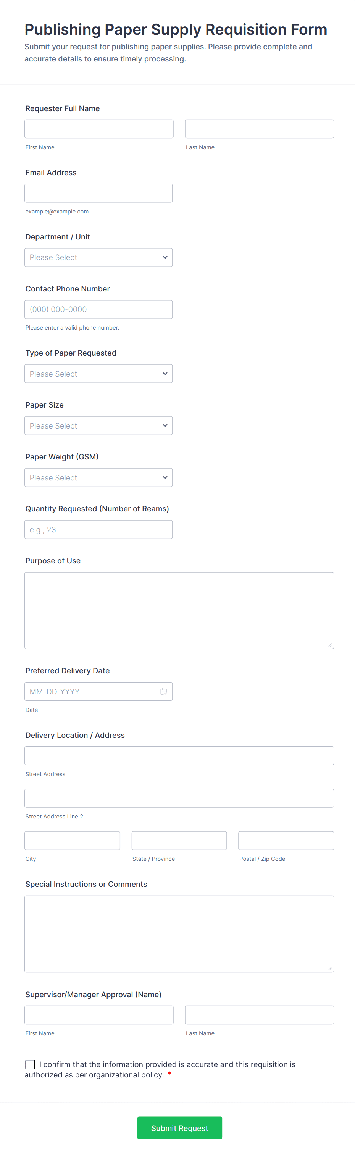Click inside the Purpose of Use textarea
The width and height of the screenshot is (355, 1158).
[x=179, y=610]
